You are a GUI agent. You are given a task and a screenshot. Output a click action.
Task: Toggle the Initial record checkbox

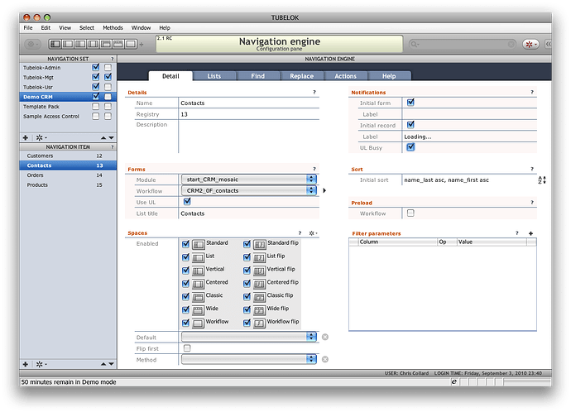pos(410,125)
